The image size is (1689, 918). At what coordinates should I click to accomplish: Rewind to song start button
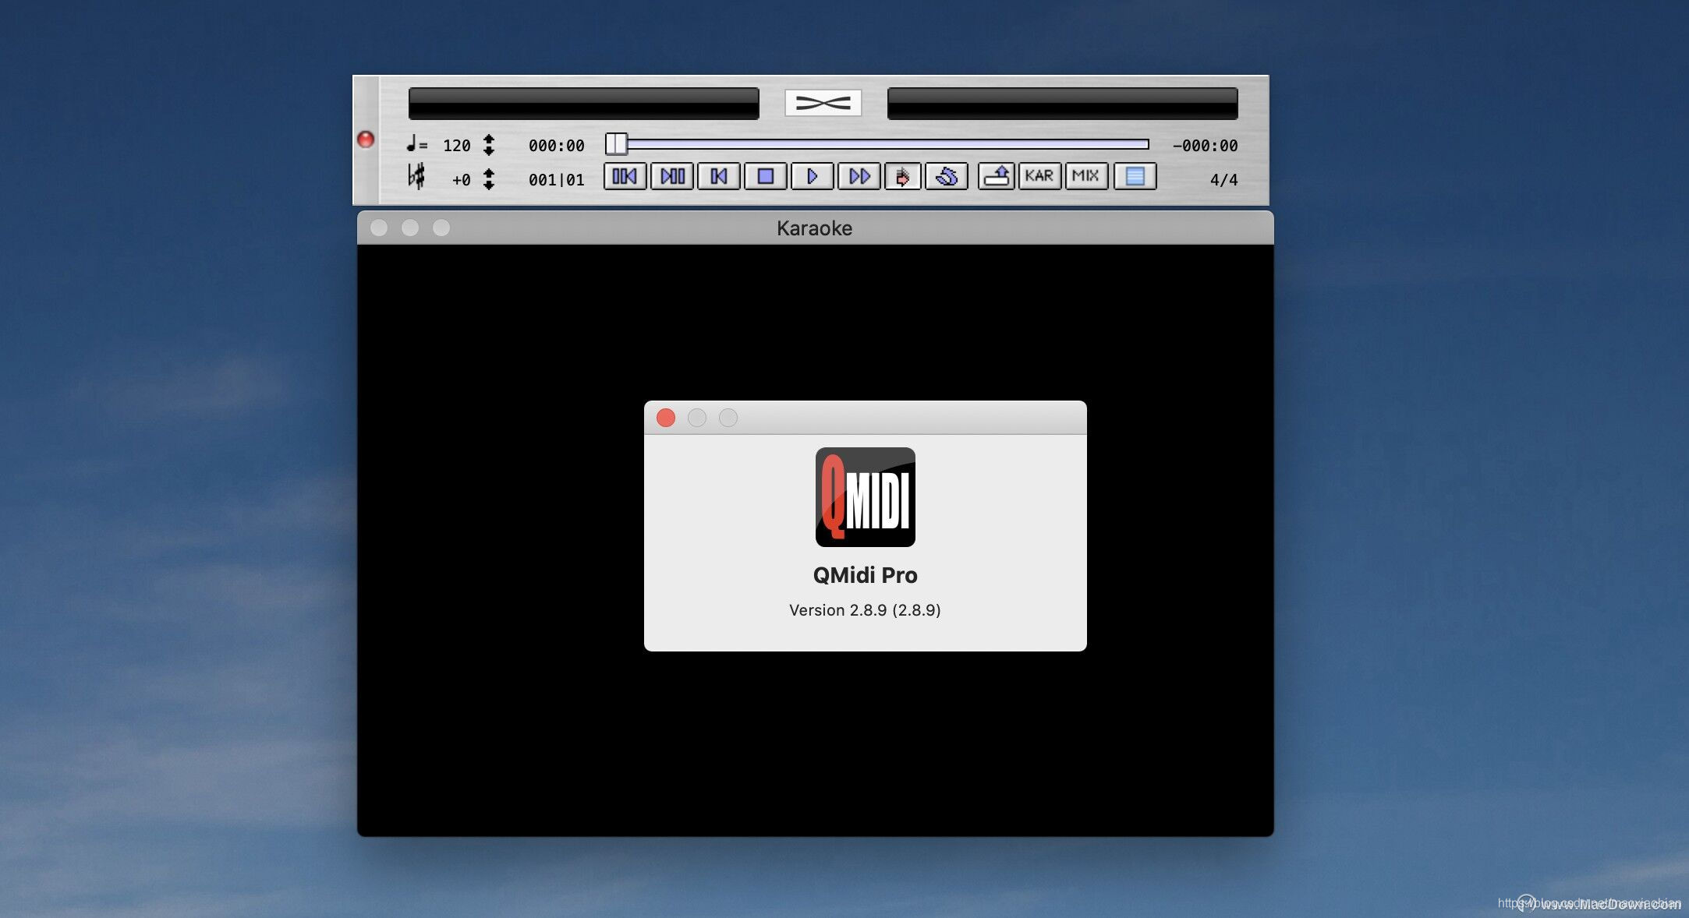coord(718,176)
